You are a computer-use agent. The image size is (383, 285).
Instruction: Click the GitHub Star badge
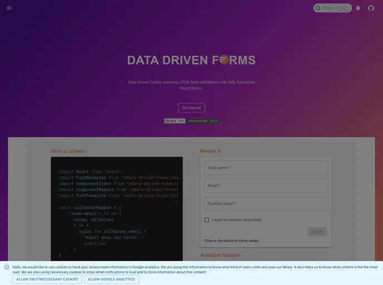175,121
